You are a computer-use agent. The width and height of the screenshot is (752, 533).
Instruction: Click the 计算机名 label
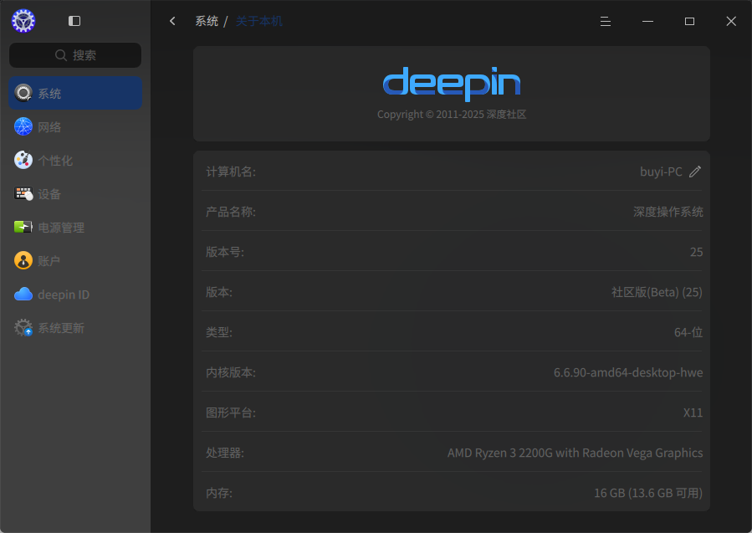point(231,172)
